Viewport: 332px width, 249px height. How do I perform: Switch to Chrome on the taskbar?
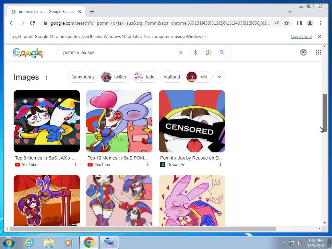click(89, 243)
